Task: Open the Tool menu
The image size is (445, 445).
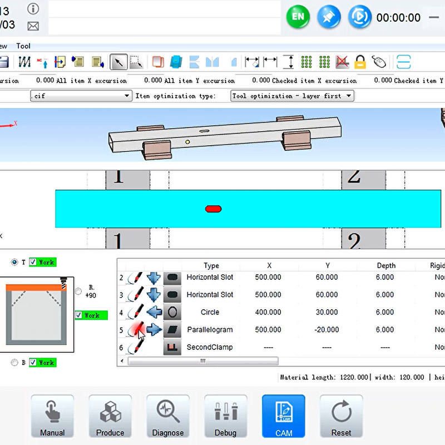Action: point(23,46)
